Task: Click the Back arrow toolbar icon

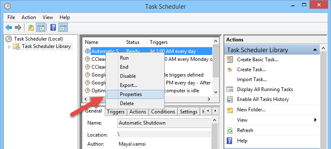Action: (x=9, y=27)
